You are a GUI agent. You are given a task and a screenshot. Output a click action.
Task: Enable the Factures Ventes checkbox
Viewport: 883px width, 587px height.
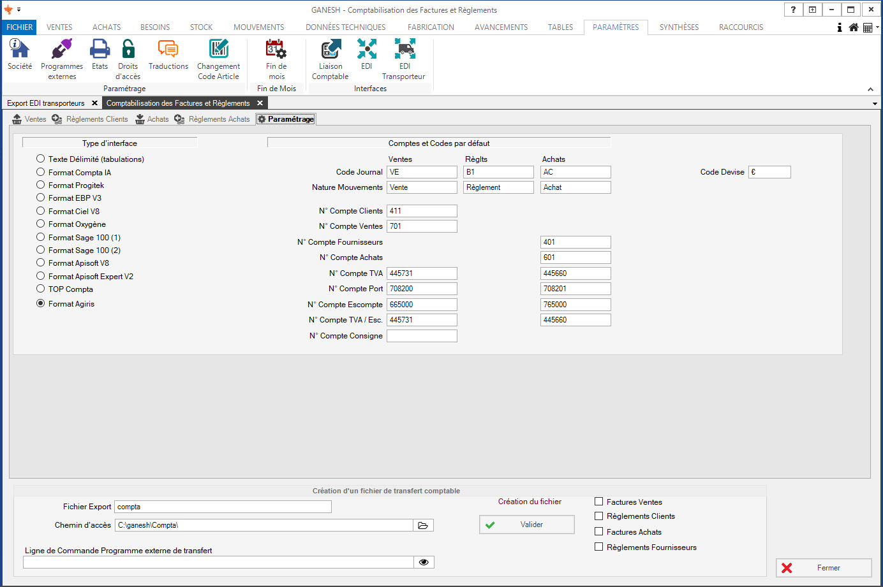pos(599,502)
